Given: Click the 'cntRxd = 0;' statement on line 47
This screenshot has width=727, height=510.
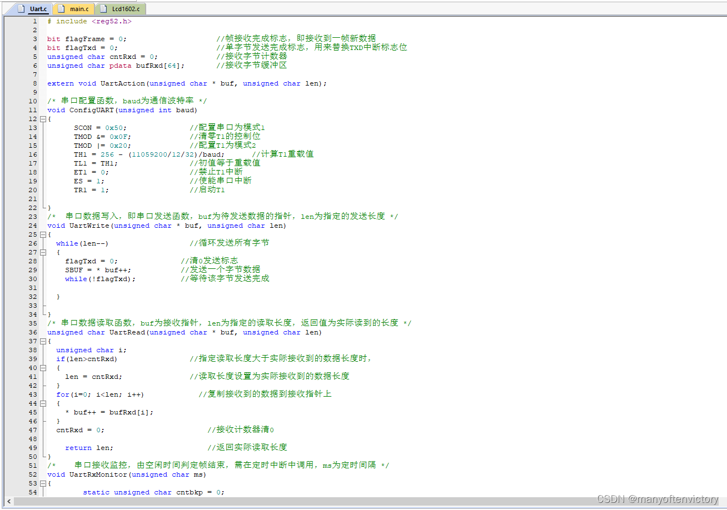Looking at the screenshot, I should click(80, 430).
